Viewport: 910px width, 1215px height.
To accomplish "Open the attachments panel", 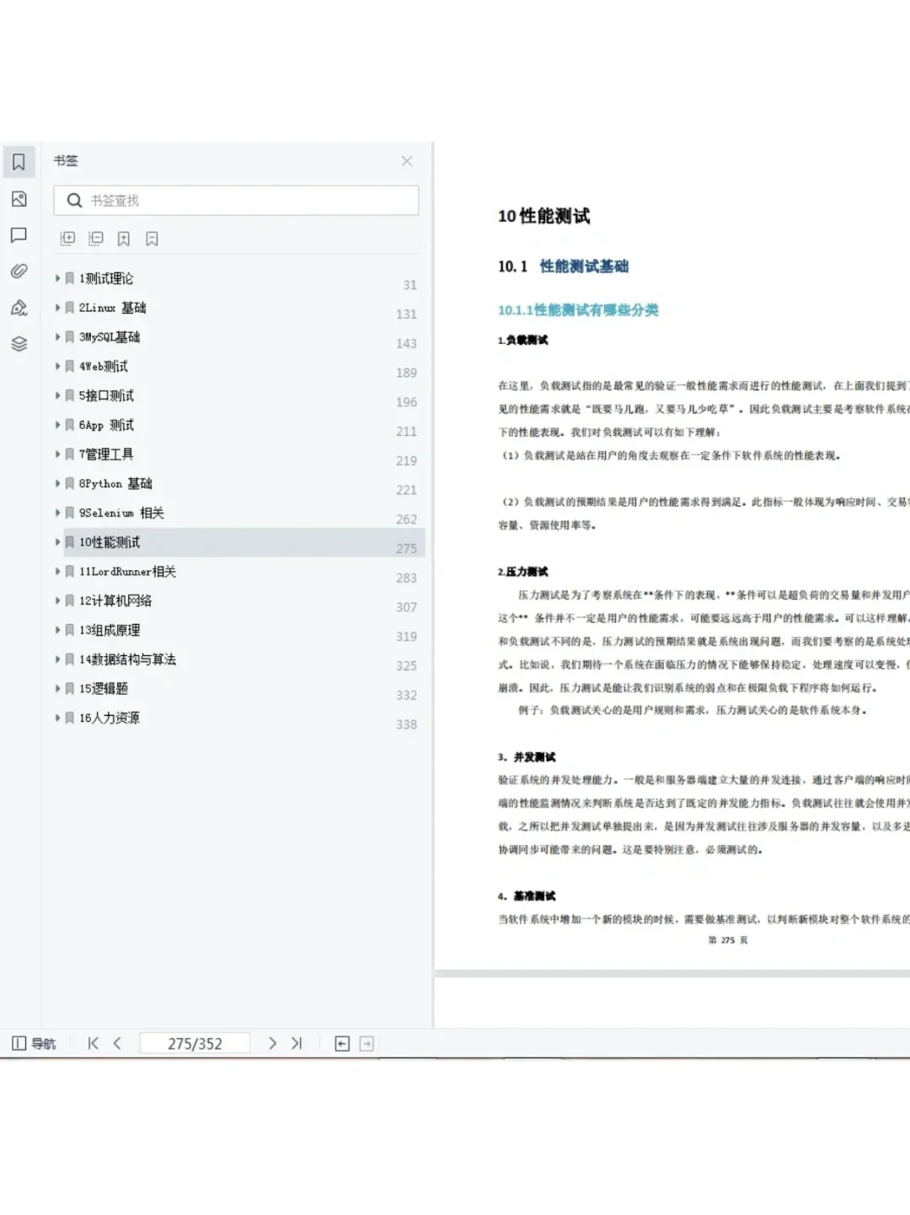I will click(x=19, y=271).
